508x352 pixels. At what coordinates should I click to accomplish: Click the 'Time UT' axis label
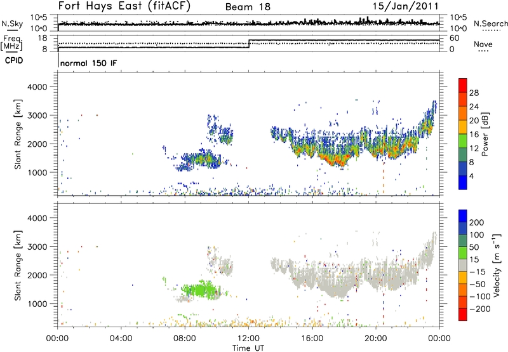click(x=248, y=348)
